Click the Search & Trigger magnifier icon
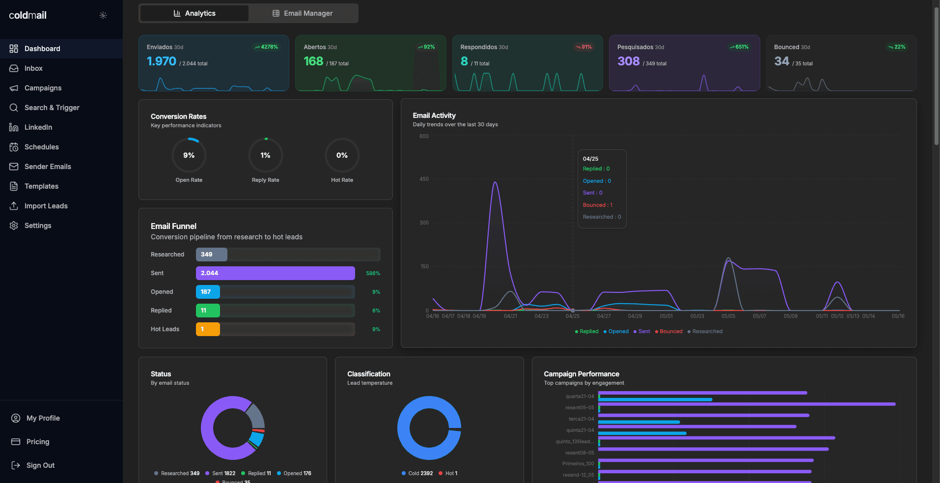The image size is (940, 483). coord(14,108)
